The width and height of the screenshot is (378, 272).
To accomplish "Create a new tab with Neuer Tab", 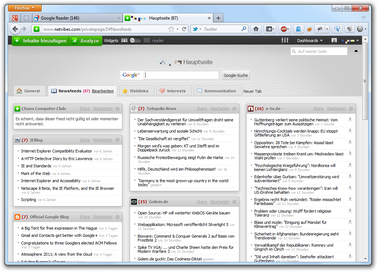I will (252, 91).
